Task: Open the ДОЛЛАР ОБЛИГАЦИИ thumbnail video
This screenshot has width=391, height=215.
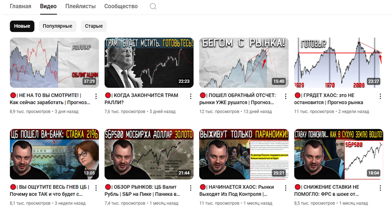Action: [54, 62]
